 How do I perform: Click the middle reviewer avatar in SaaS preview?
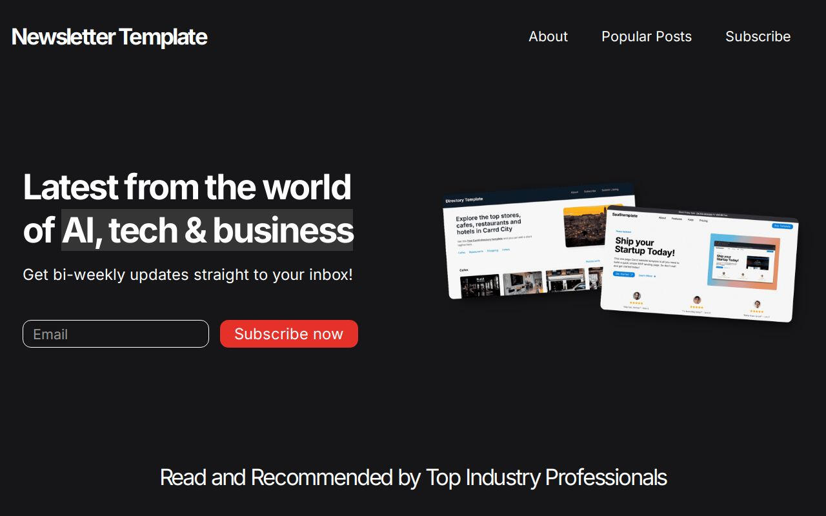tap(697, 300)
